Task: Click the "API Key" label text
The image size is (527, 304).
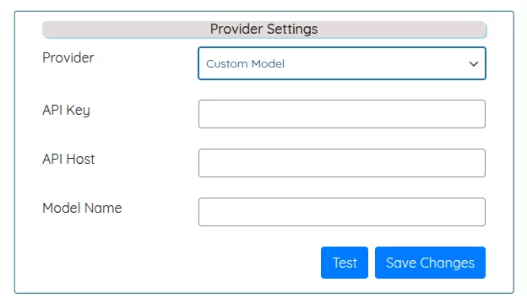Action: pos(66,110)
